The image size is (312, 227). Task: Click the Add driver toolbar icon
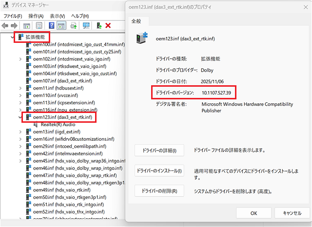click(x=99, y=26)
